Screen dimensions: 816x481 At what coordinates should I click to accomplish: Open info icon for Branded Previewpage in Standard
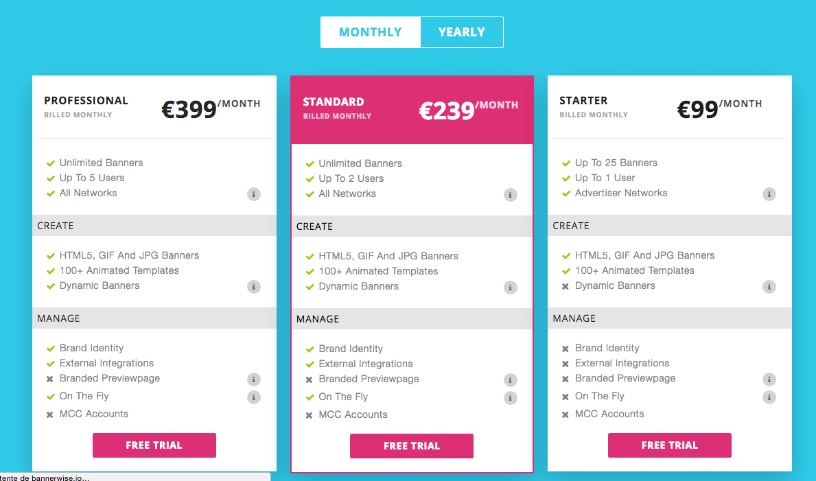(x=511, y=380)
